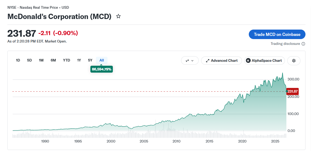The width and height of the screenshot is (311, 151).
Task: Click the 2025 x-axis label
Action: (x=275, y=141)
